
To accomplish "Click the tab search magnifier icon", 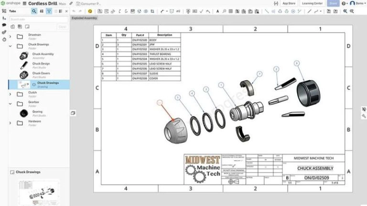I will coord(34,11).
